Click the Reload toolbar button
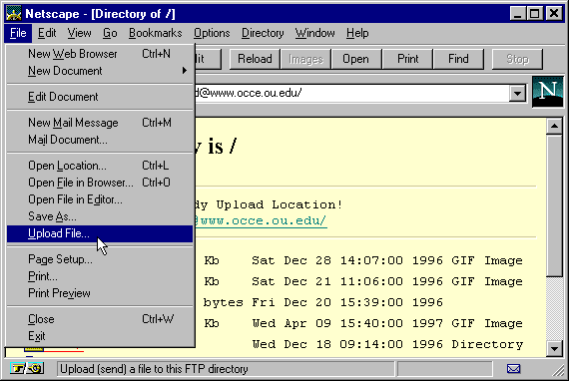 255,59
